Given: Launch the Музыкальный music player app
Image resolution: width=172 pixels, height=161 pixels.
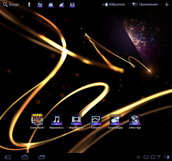Looking at the screenshot, I should (x=57, y=119).
